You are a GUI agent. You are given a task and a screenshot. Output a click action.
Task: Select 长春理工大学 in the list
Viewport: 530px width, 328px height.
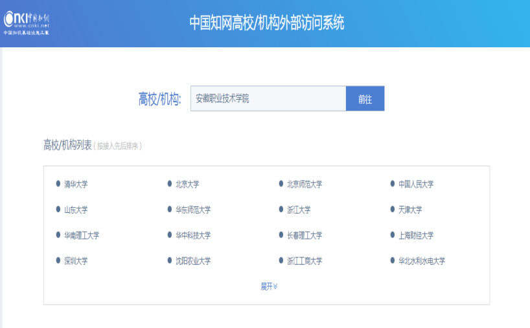[x=305, y=235]
